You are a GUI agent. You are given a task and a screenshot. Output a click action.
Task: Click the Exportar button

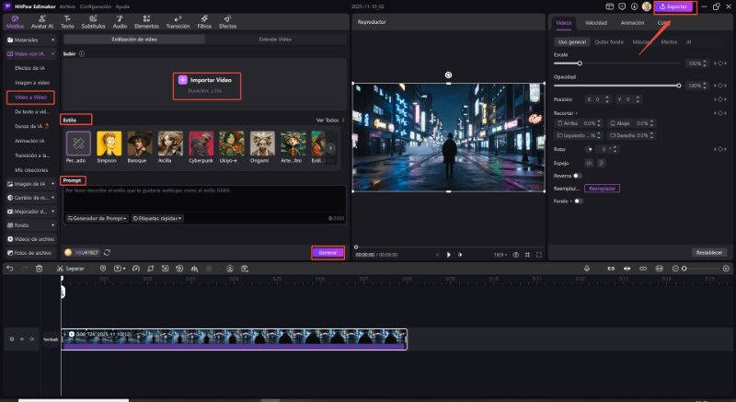(674, 6)
